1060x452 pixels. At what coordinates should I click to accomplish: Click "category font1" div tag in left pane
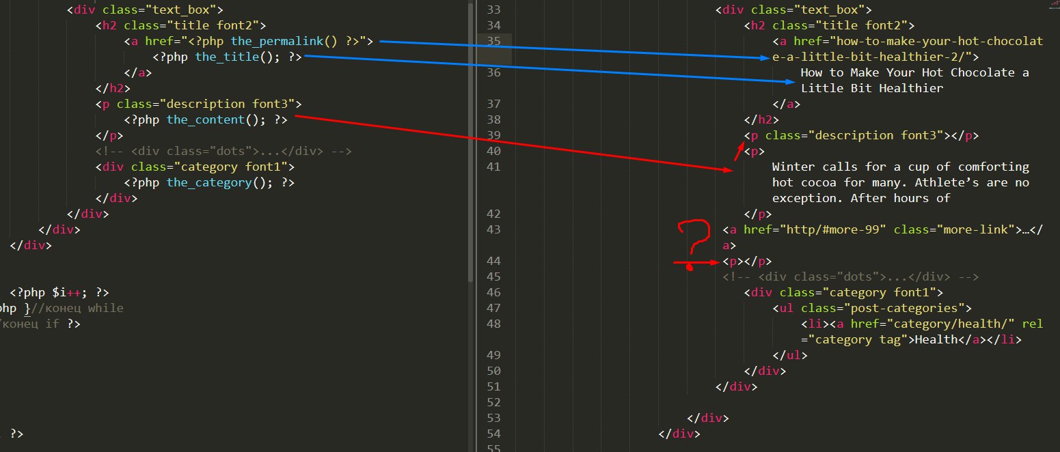(195, 167)
